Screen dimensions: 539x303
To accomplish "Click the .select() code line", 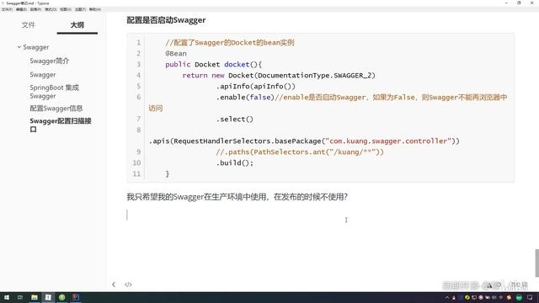I will tap(234, 120).
